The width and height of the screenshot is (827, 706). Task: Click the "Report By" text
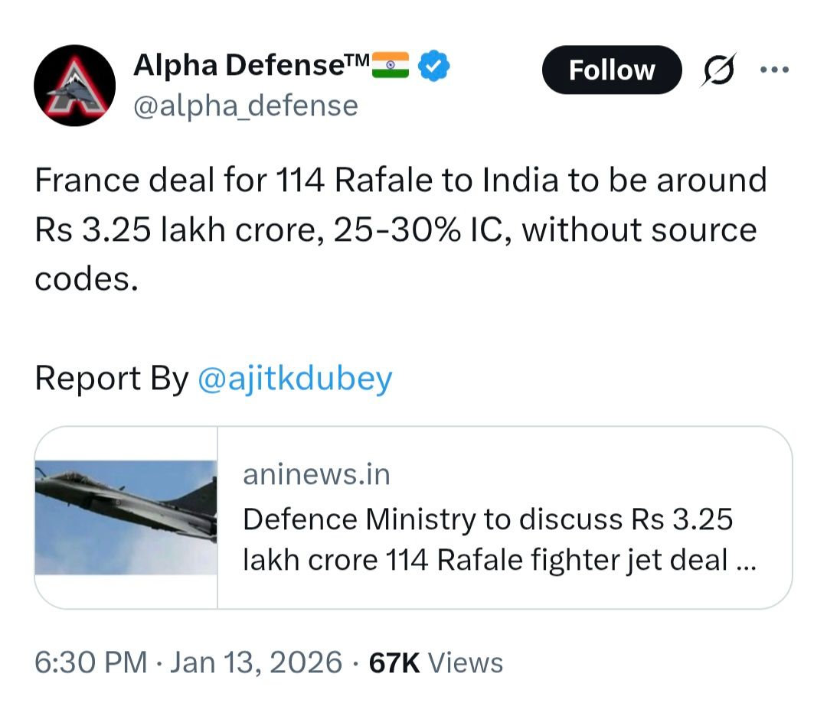click(111, 379)
